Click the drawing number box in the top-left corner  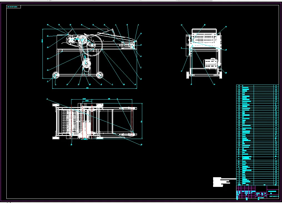click(14, 7)
